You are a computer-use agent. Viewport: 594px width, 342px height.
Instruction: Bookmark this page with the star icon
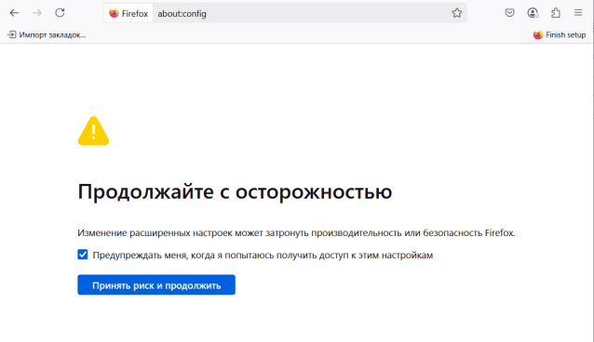point(457,13)
